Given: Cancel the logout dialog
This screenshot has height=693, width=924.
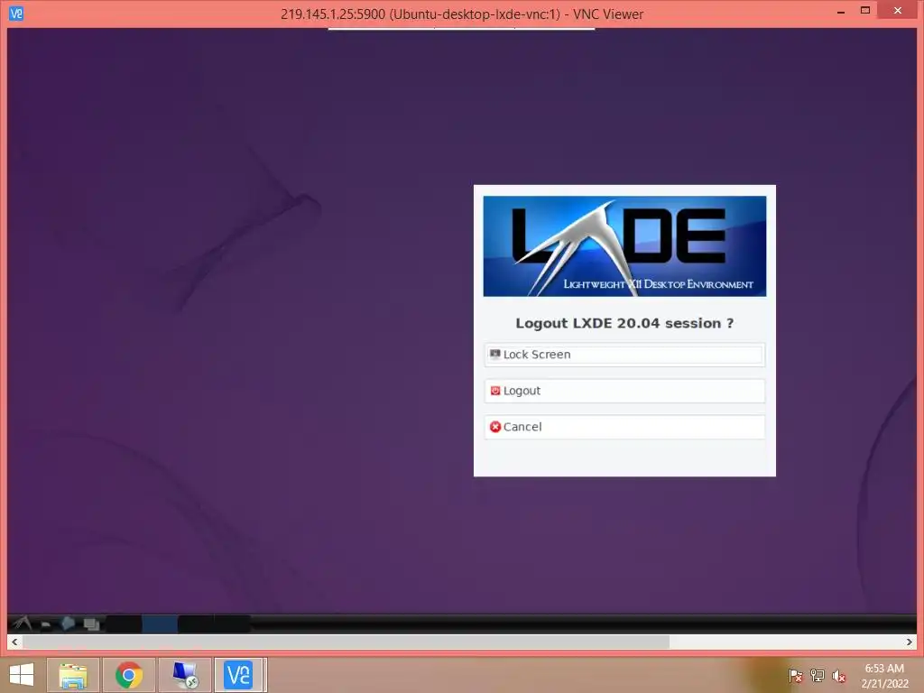Looking at the screenshot, I should 624,427.
